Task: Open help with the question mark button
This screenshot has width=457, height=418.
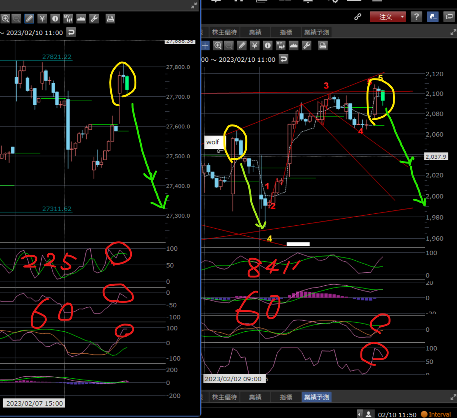Action: [x=416, y=17]
